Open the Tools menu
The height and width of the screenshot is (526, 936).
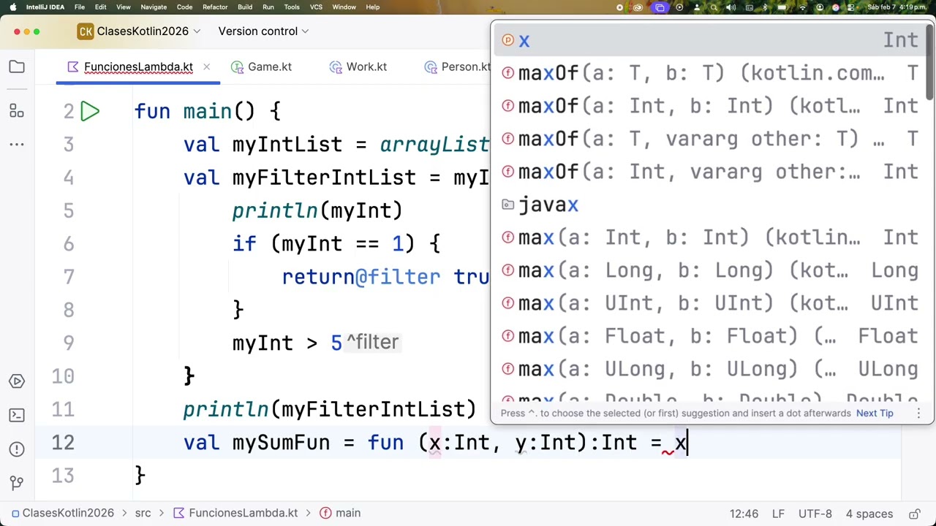(x=292, y=7)
